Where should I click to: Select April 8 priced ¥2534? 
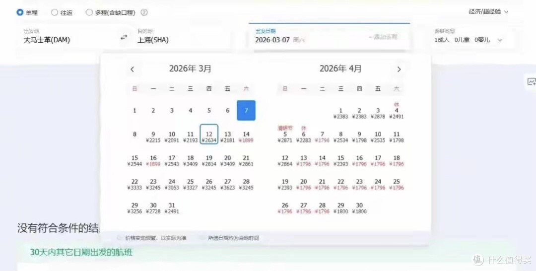(341, 136)
